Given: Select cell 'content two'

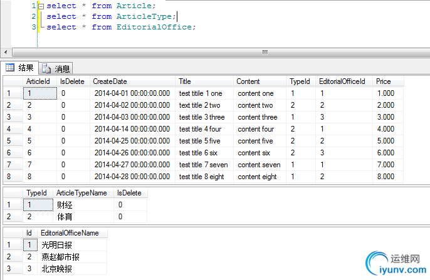Looking at the screenshot, I should pyautogui.click(x=260, y=105).
